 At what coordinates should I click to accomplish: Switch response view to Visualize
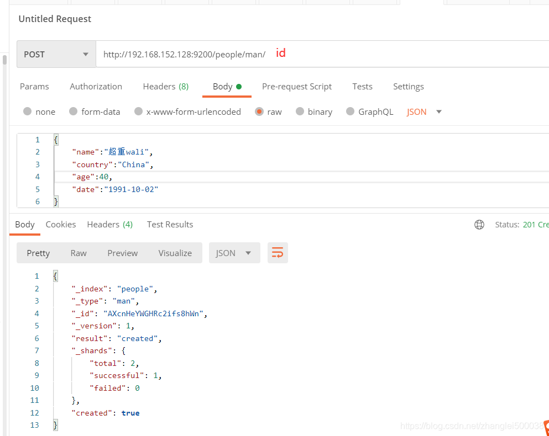[x=175, y=253]
